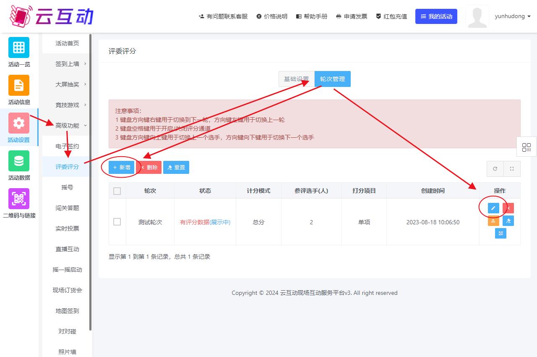Open 对对碰 menu item
The height and width of the screenshot is (357, 537).
(x=67, y=331)
